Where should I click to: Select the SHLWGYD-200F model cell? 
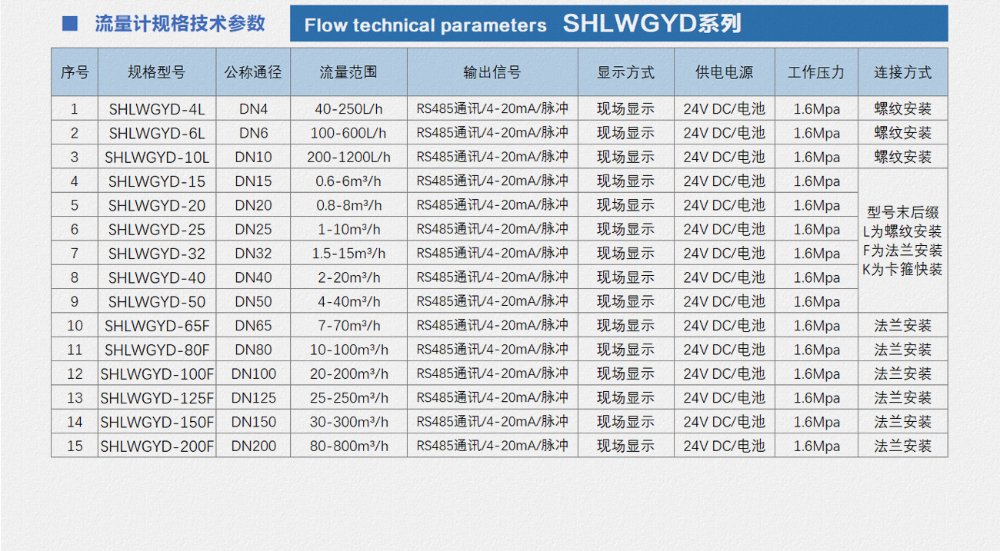[x=157, y=446]
